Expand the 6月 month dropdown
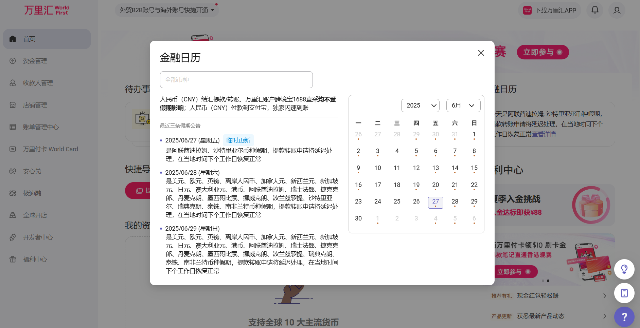This screenshot has height=328, width=640. (463, 105)
